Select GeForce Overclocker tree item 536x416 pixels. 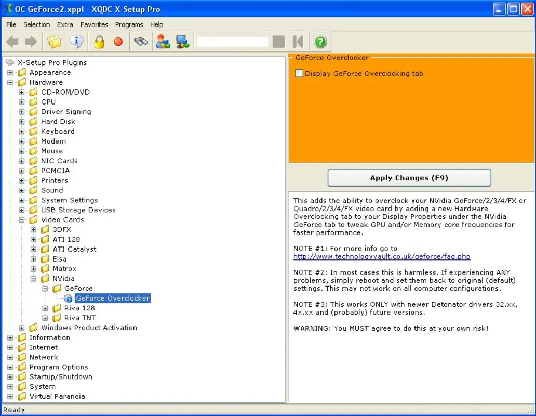coord(113,298)
